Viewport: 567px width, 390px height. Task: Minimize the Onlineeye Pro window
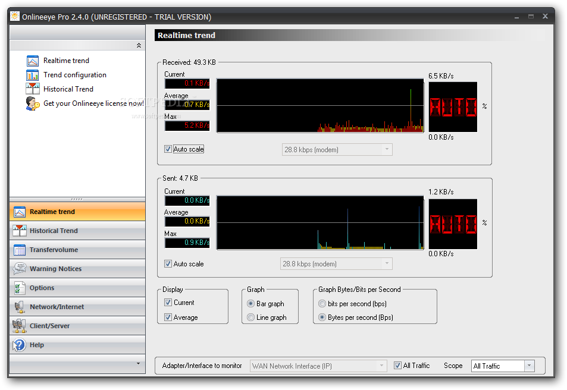click(516, 17)
